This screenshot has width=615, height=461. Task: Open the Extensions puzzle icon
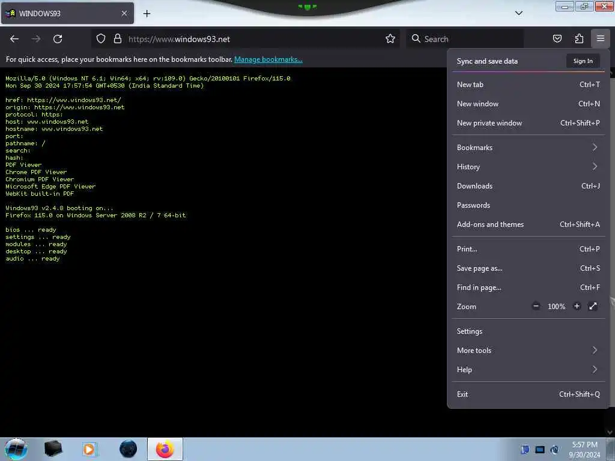579,38
